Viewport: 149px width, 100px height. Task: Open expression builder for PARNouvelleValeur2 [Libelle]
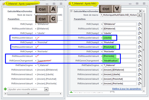coord(140,38)
